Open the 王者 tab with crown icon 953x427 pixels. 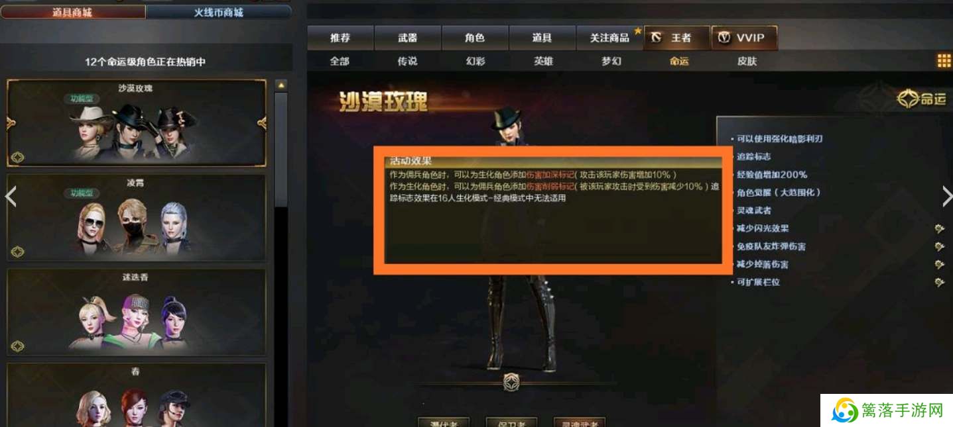[676, 38]
